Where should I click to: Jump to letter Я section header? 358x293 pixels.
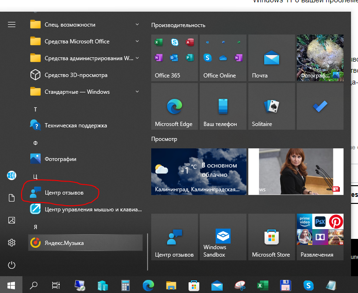[x=35, y=227]
